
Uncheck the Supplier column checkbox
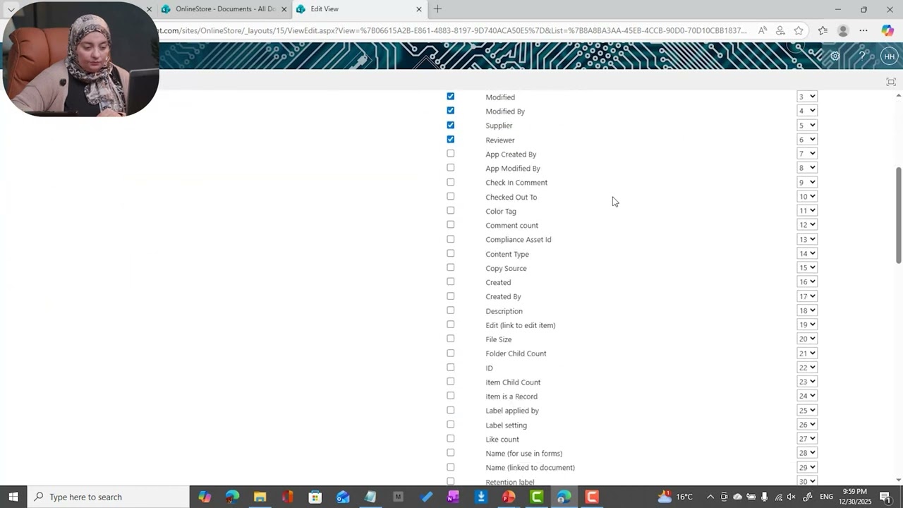(x=451, y=125)
